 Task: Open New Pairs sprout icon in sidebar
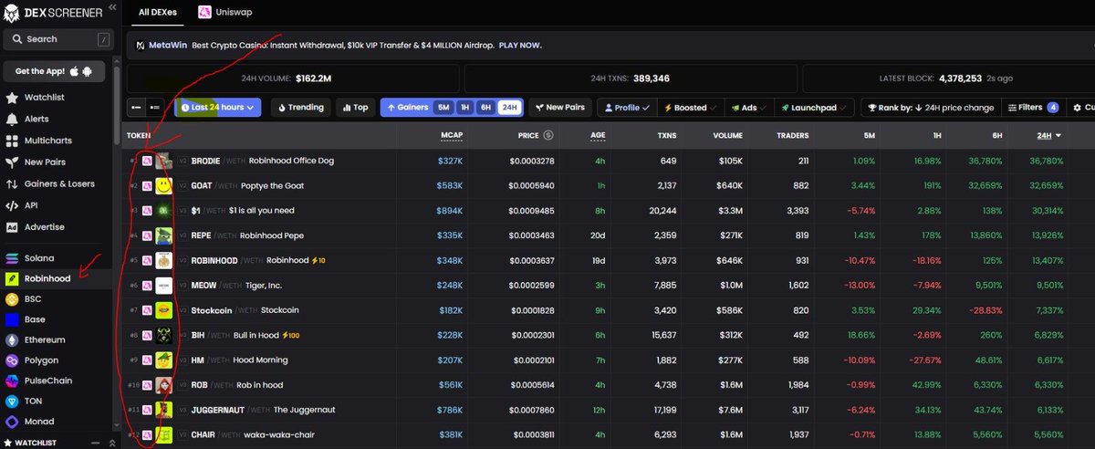click(12, 162)
